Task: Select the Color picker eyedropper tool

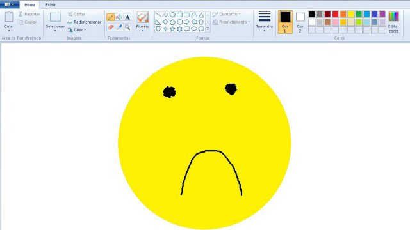Action: click(119, 27)
